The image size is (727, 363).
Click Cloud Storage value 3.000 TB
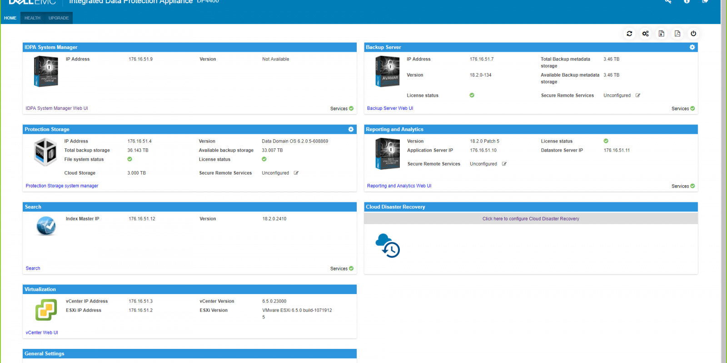(136, 173)
